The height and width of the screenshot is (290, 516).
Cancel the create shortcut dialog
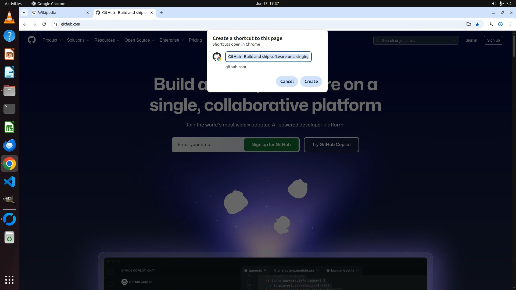click(x=287, y=81)
